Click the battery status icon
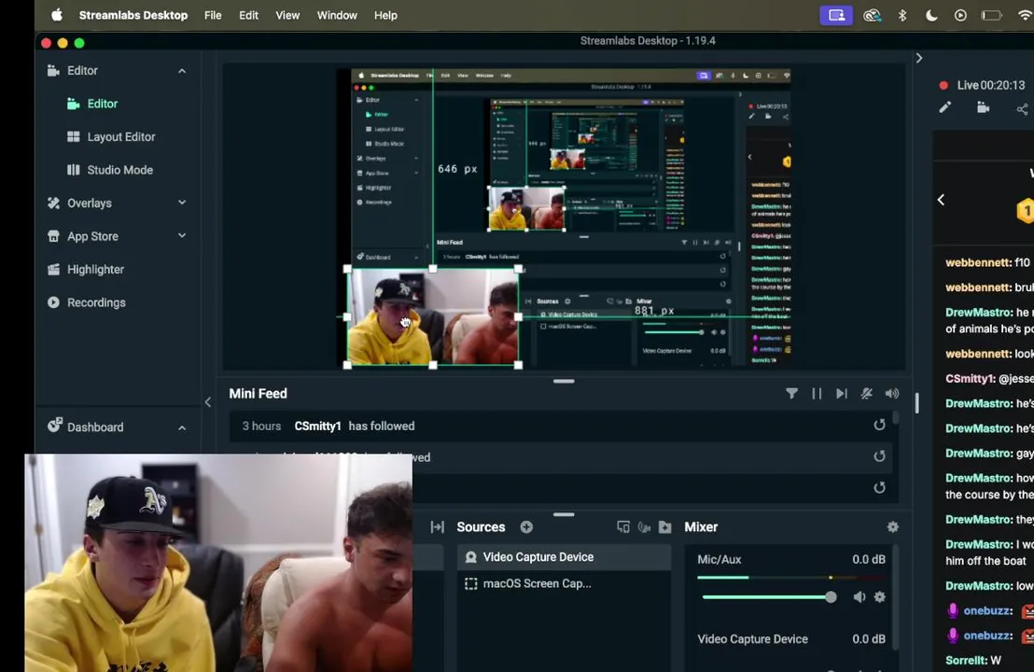Screen dimensions: 1034x672 pos(991,15)
